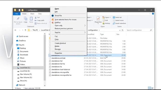Click Select all in the ribbon

pyautogui.click(x=117, y=17)
